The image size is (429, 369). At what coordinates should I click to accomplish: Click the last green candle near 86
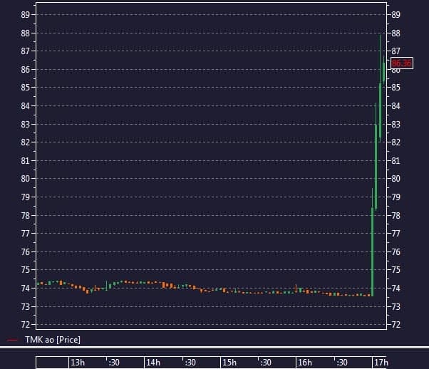pos(384,72)
